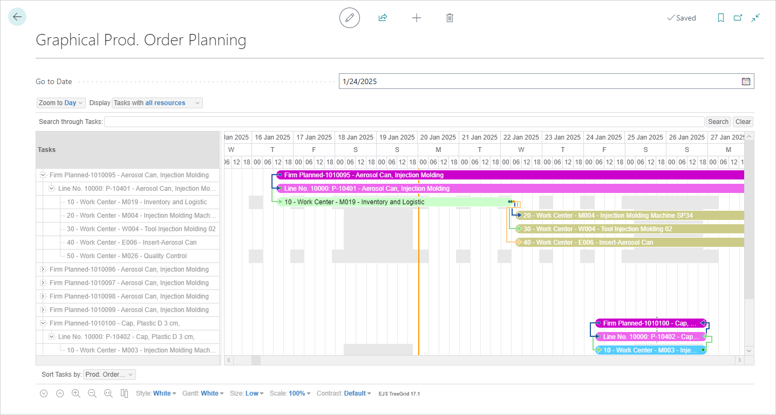Image resolution: width=776 pixels, height=415 pixels.
Task: Create a new record with the plus icon
Action: tap(416, 17)
